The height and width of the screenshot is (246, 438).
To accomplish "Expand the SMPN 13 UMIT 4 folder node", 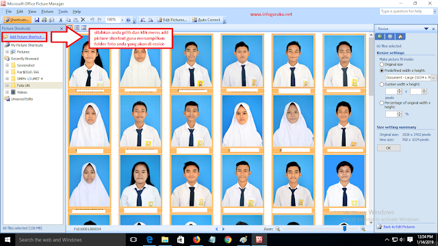I will [8, 79].
